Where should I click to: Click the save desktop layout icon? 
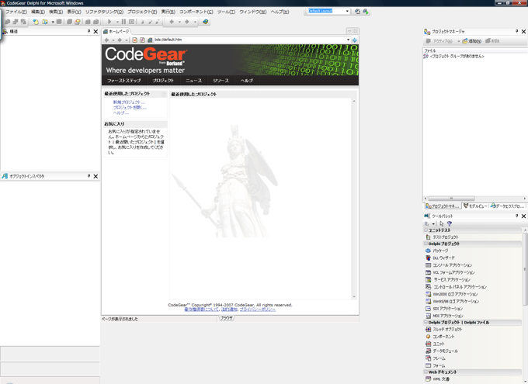point(357,12)
